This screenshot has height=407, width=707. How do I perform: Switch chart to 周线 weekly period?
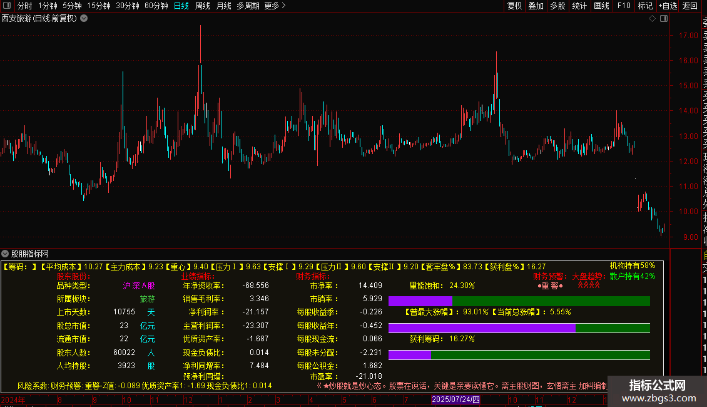pyautogui.click(x=203, y=6)
